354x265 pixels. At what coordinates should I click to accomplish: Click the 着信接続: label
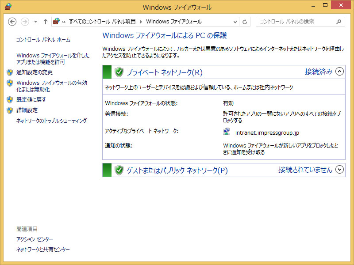pos(116,114)
